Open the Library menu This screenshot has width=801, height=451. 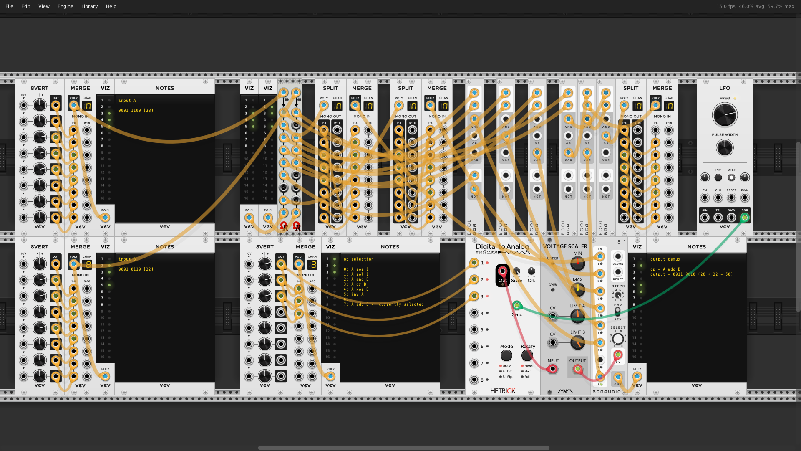pyautogui.click(x=89, y=6)
